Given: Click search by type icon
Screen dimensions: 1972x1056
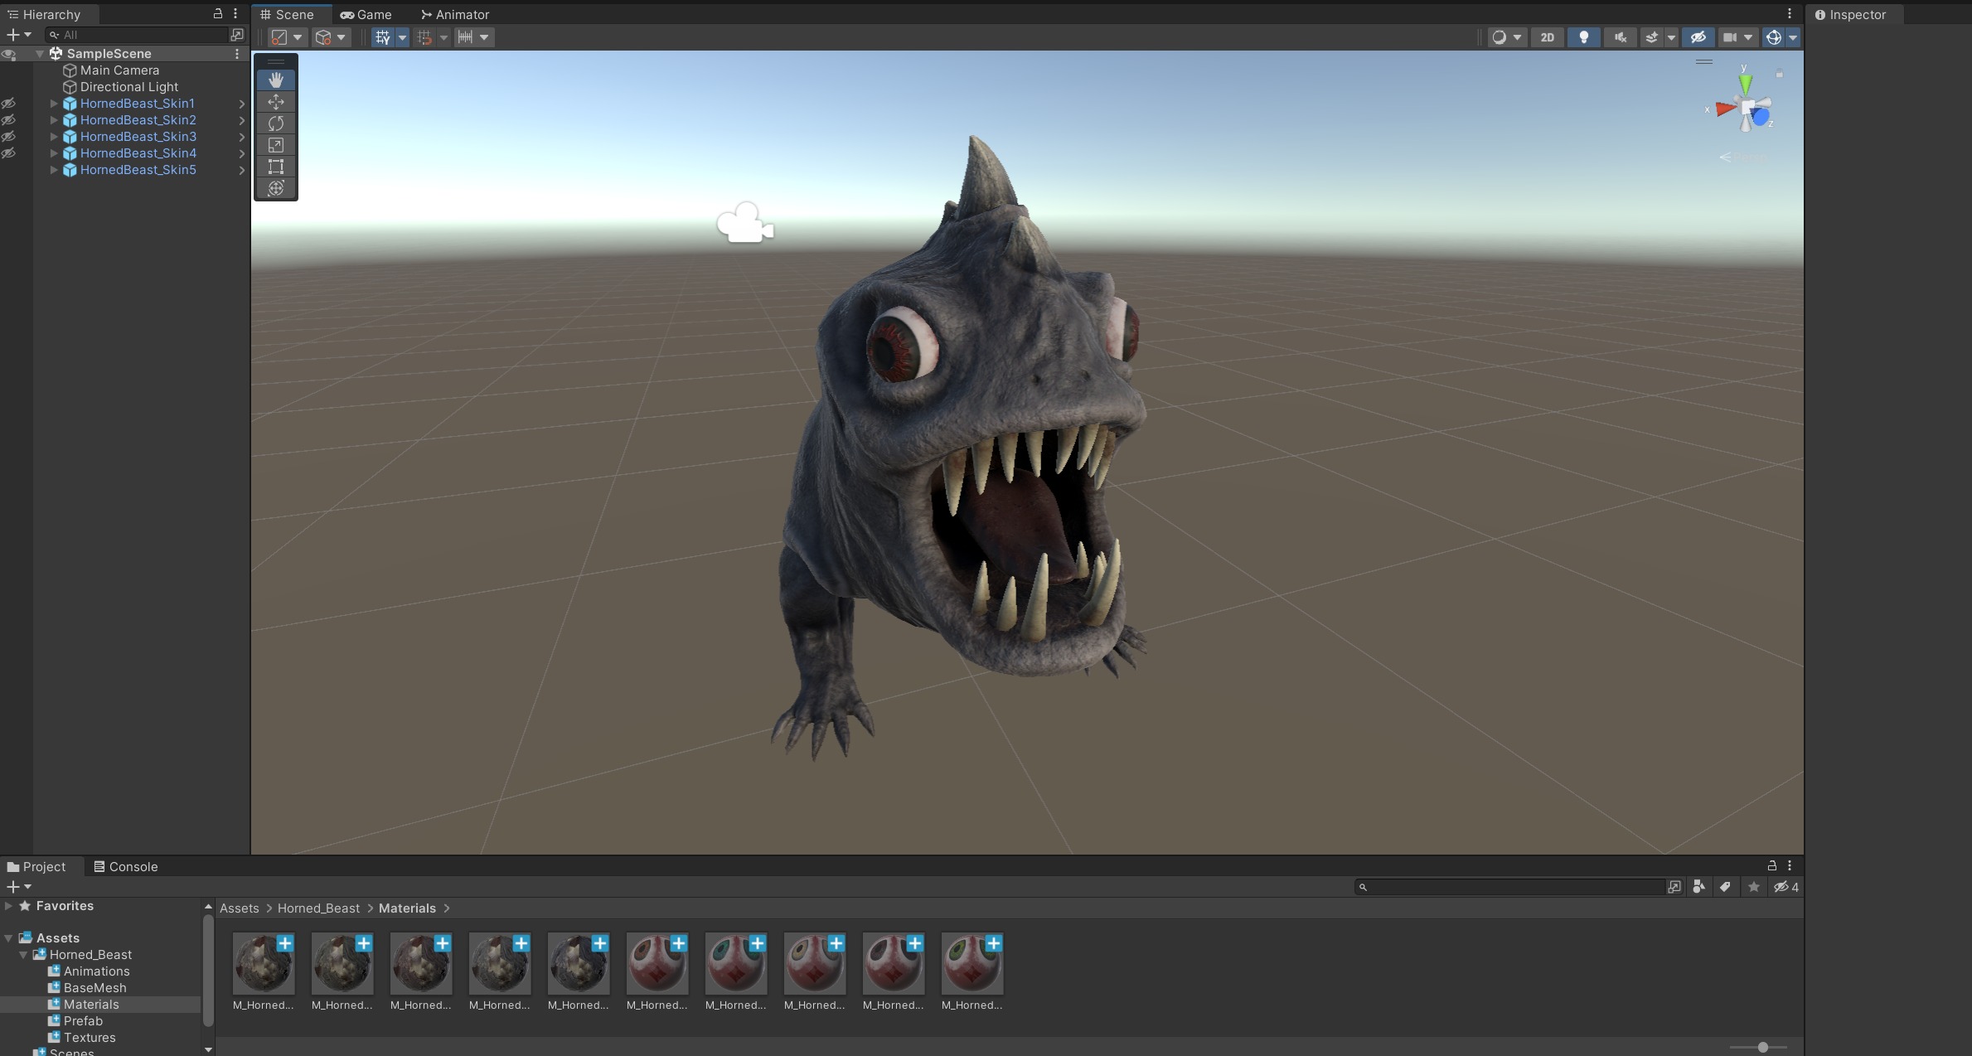Looking at the screenshot, I should (x=1698, y=887).
